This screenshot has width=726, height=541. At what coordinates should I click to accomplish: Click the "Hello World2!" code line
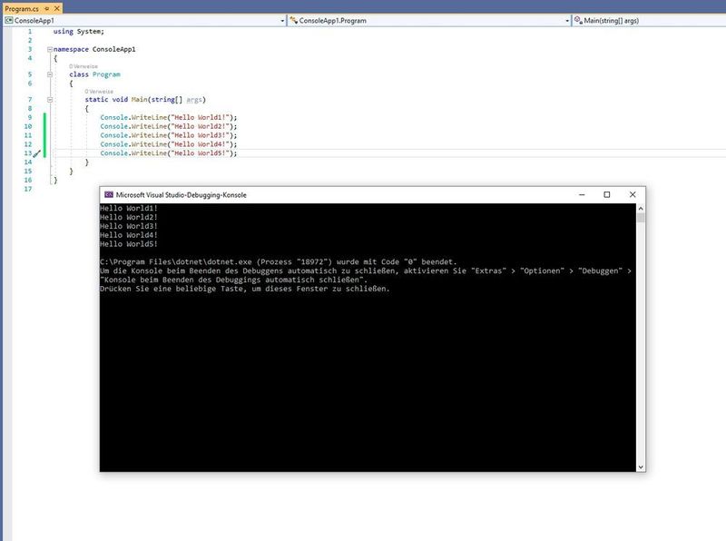click(x=169, y=126)
